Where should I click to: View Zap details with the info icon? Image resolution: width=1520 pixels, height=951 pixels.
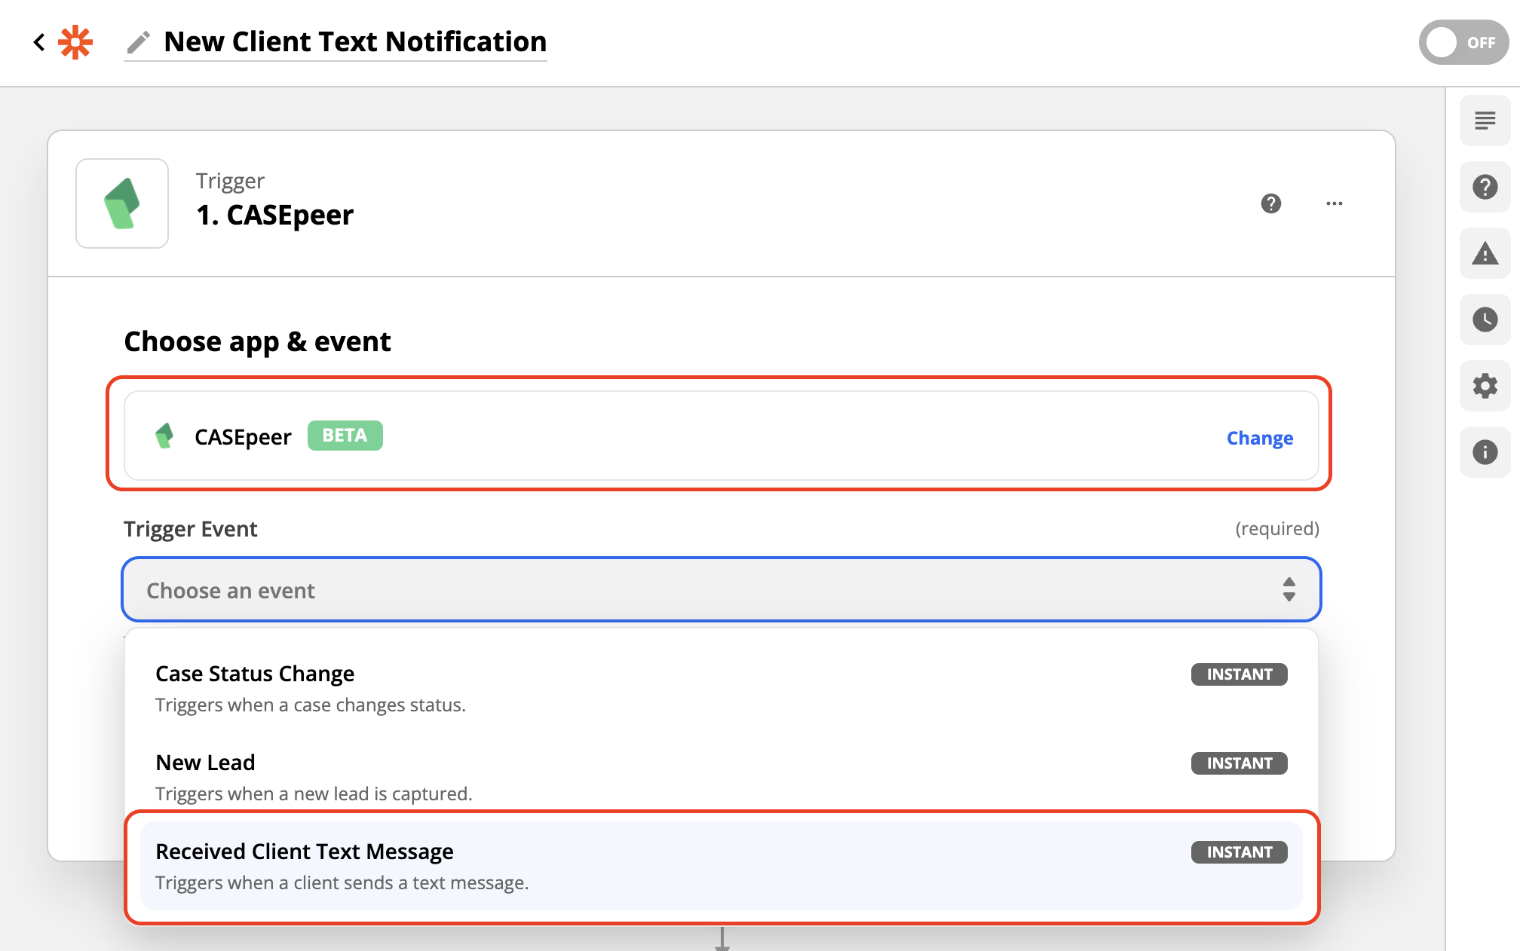[1484, 452]
